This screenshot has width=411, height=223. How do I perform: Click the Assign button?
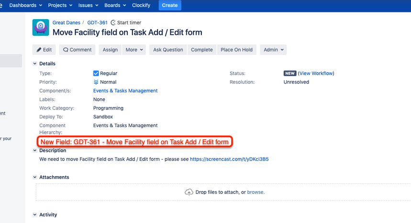pyautogui.click(x=110, y=50)
